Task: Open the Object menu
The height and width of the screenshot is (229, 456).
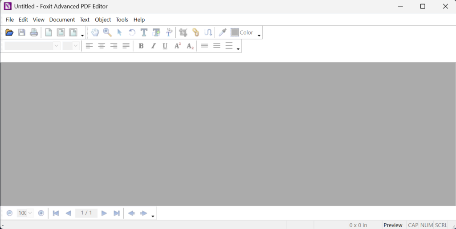Action: [x=103, y=20]
